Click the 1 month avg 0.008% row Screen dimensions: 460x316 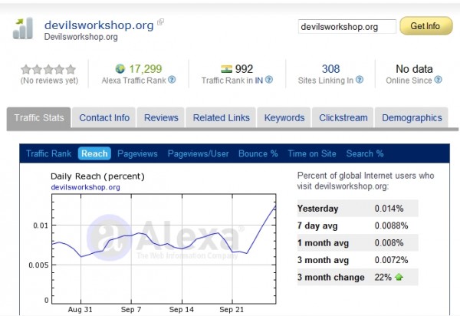pyautogui.click(x=357, y=242)
